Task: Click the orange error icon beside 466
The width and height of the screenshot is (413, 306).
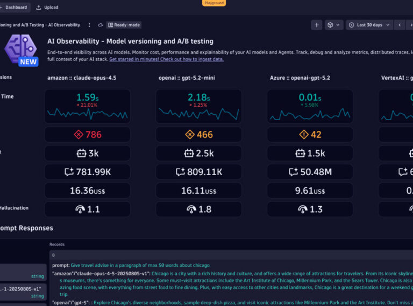Action: click(190, 135)
